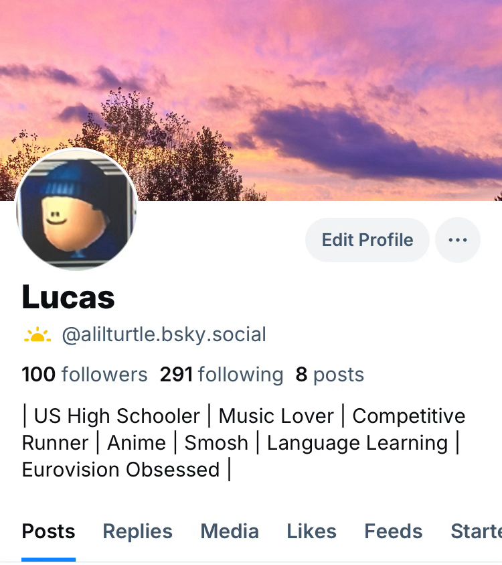Click the Eurovision Obsessed bio line
Image resolution: width=502 pixels, height=565 pixels.
[121, 470]
